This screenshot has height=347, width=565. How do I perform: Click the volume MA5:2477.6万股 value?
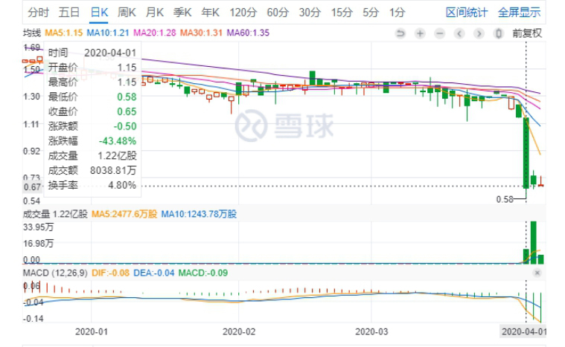(x=124, y=214)
